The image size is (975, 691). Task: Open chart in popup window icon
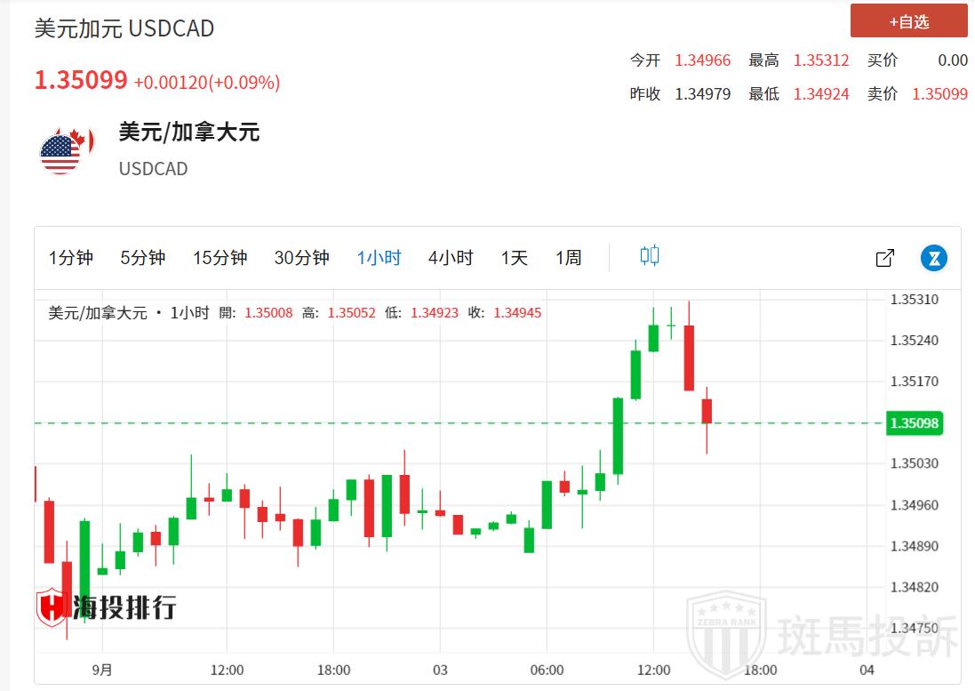(884, 258)
